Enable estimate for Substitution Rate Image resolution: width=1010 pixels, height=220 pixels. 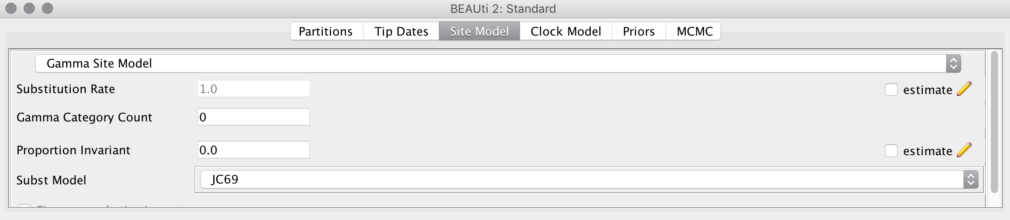(x=891, y=89)
